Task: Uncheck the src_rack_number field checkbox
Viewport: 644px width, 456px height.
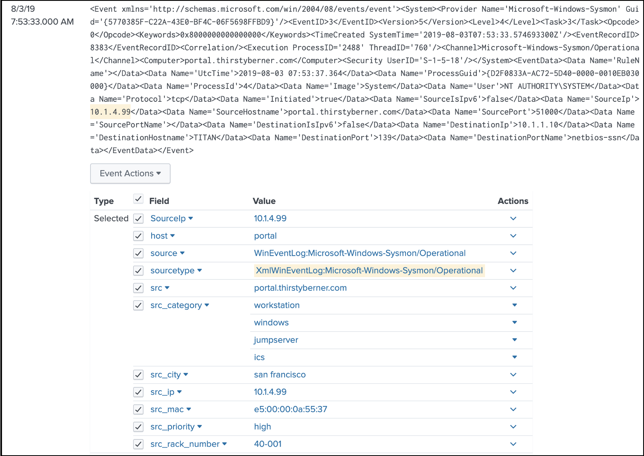Action: [x=138, y=444]
